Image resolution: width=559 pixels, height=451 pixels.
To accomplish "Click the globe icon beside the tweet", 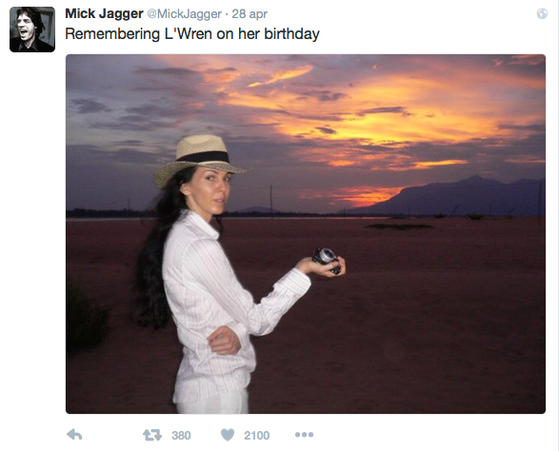I will pos(542,14).
